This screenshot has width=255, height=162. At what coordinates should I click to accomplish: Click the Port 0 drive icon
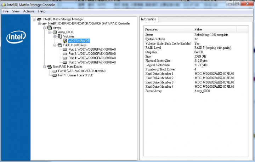(x=55, y=71)
